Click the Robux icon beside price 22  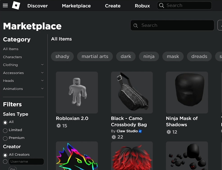click(114, 137)
